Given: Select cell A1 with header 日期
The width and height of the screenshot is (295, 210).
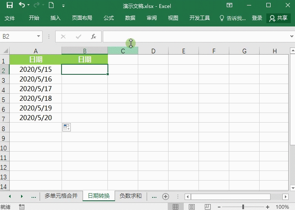Looking at the screenshot, I should pyautogui.click(x=35, y=60).
